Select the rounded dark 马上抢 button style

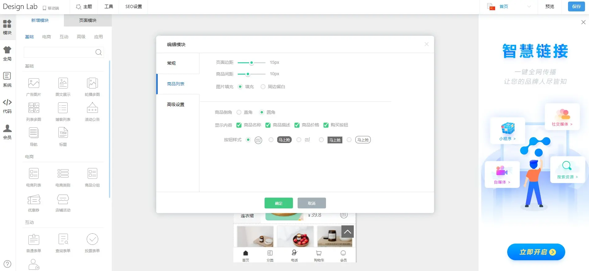click(x=271, y=140)
